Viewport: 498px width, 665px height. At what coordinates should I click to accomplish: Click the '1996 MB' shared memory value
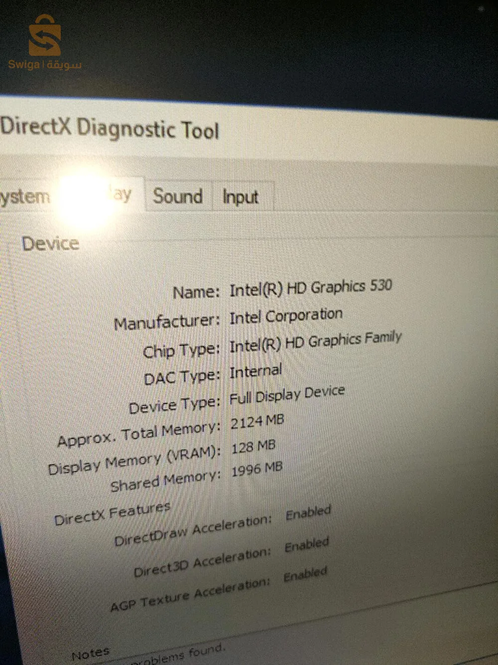pos(257,469)
